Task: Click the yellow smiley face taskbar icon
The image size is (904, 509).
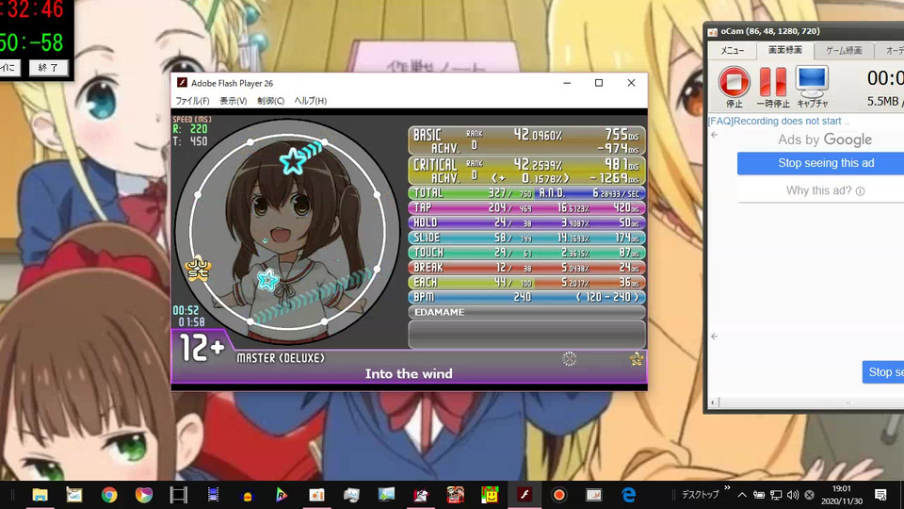Action: click(x=490, y=495)
